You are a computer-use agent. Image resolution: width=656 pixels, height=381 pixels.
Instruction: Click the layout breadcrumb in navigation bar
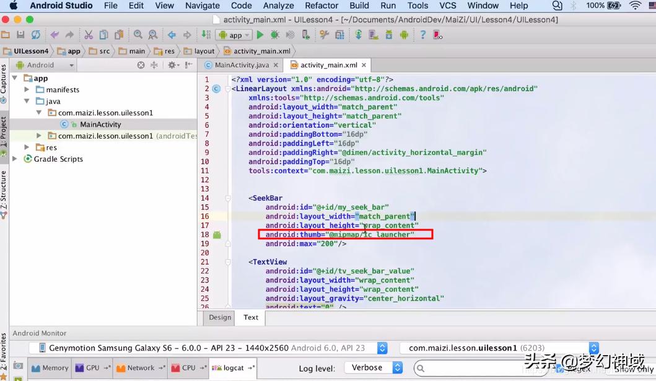[204, 51]
